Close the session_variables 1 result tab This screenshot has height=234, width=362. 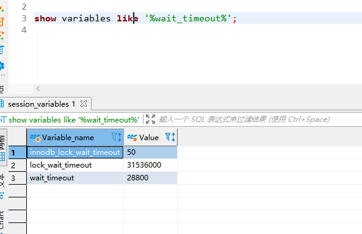[x=84, y=104]
